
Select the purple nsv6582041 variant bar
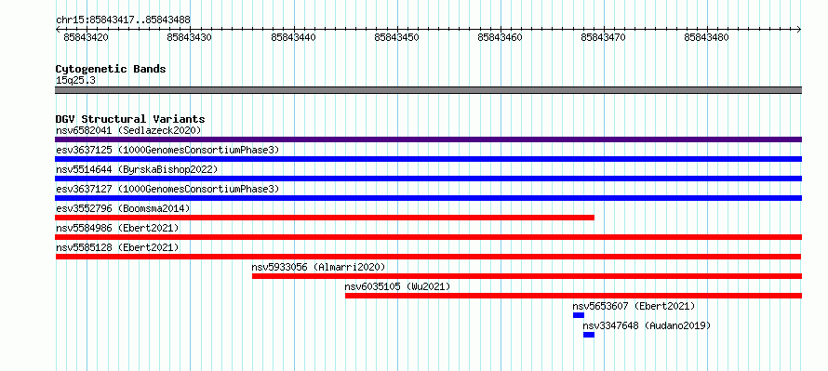pos(428,139)
